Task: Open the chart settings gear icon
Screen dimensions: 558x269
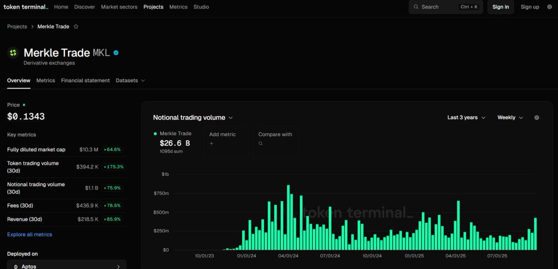Action: point(537,118)
